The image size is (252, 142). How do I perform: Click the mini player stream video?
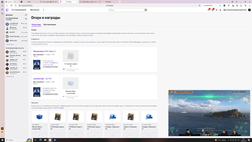pyautogui.click(x=209, y=113)
